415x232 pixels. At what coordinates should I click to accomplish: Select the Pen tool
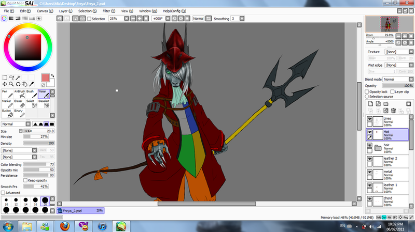7,94
